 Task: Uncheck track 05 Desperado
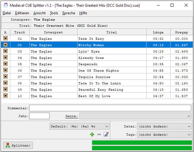tap(5, 64)
